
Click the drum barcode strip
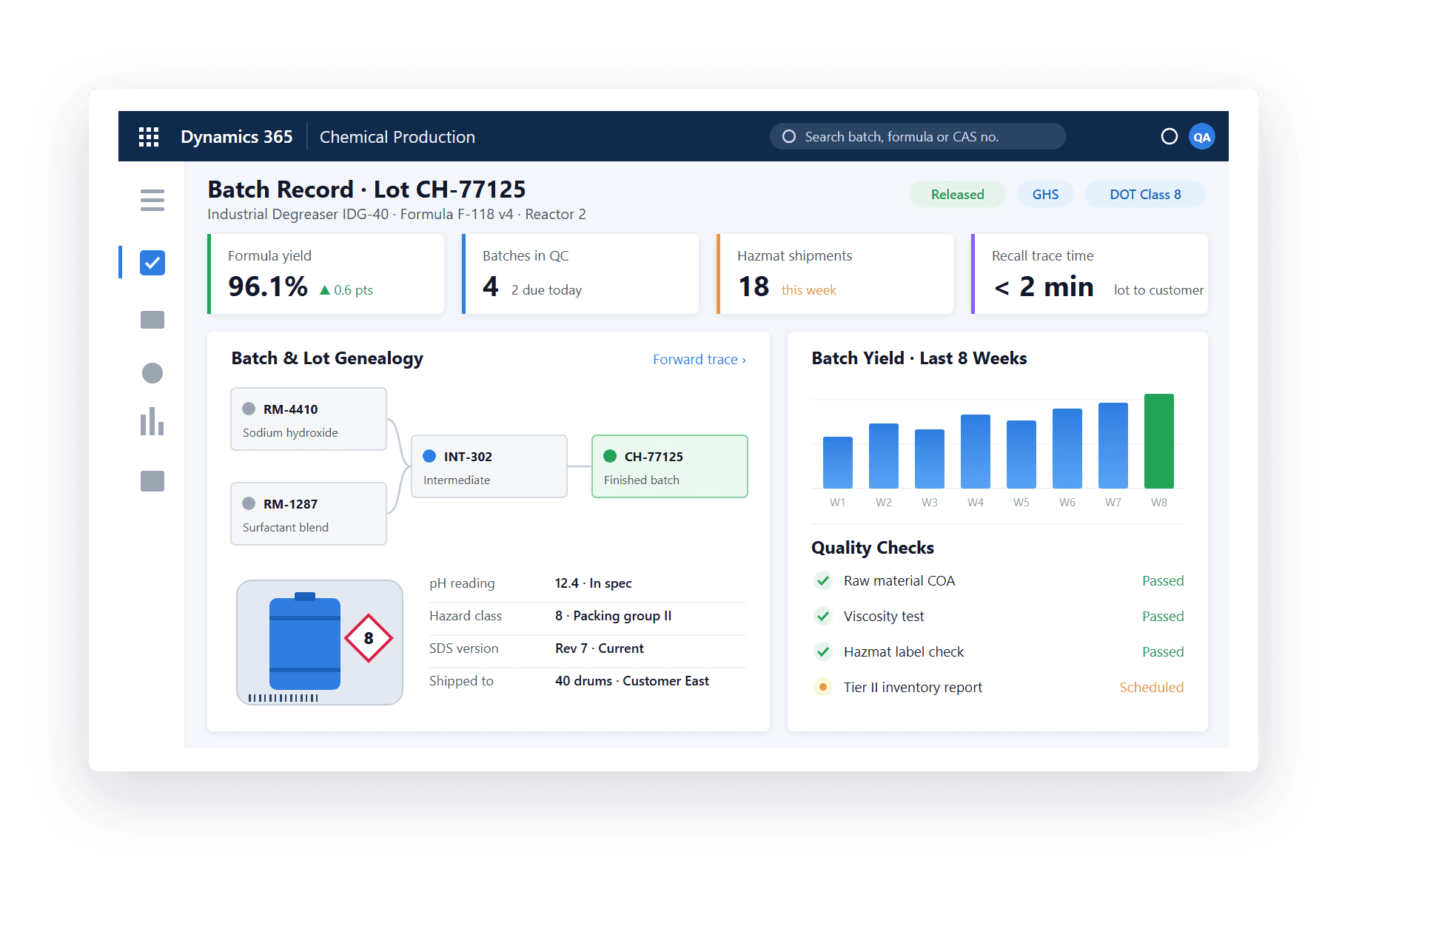click(x=283, y=698)
